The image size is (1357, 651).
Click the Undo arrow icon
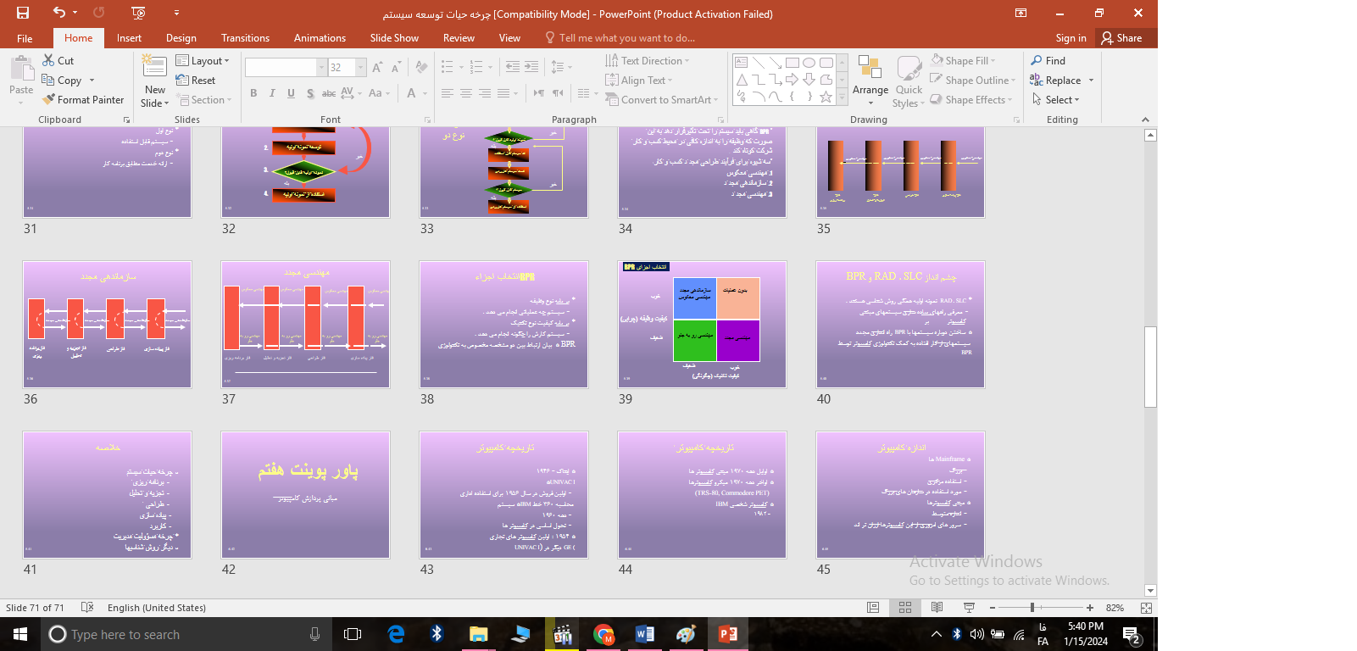click(x=58, y=13)
